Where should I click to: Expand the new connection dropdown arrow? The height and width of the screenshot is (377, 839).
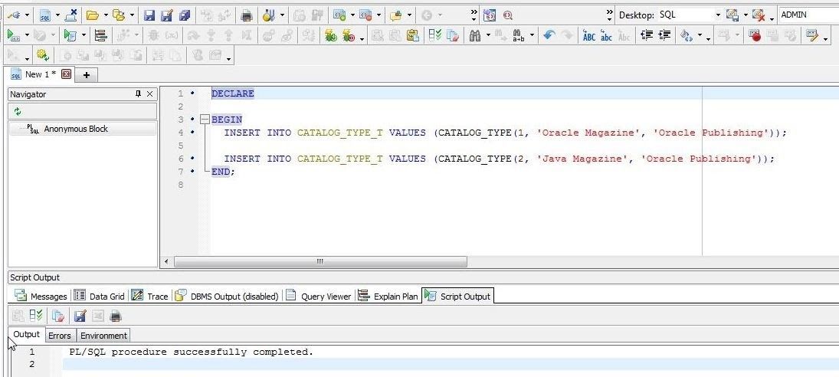(x=27, y=15)
